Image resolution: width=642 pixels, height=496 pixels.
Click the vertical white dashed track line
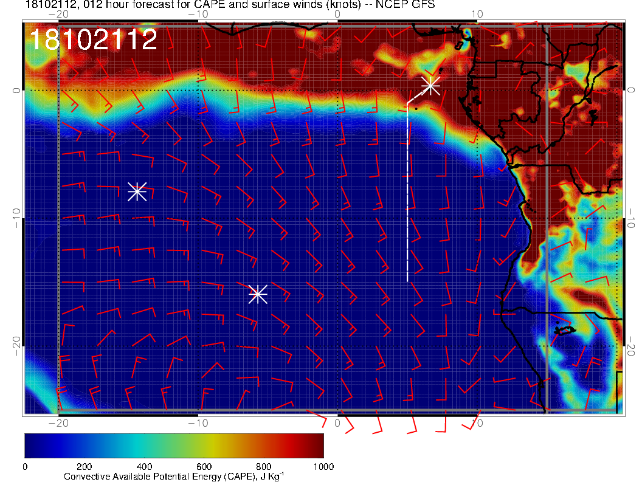coord(407,195)
